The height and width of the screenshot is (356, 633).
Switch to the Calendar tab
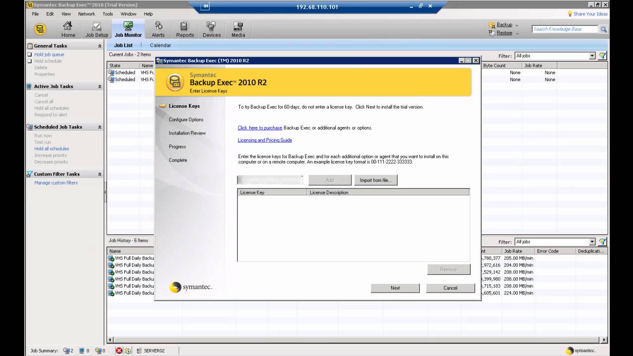[160, 45]
